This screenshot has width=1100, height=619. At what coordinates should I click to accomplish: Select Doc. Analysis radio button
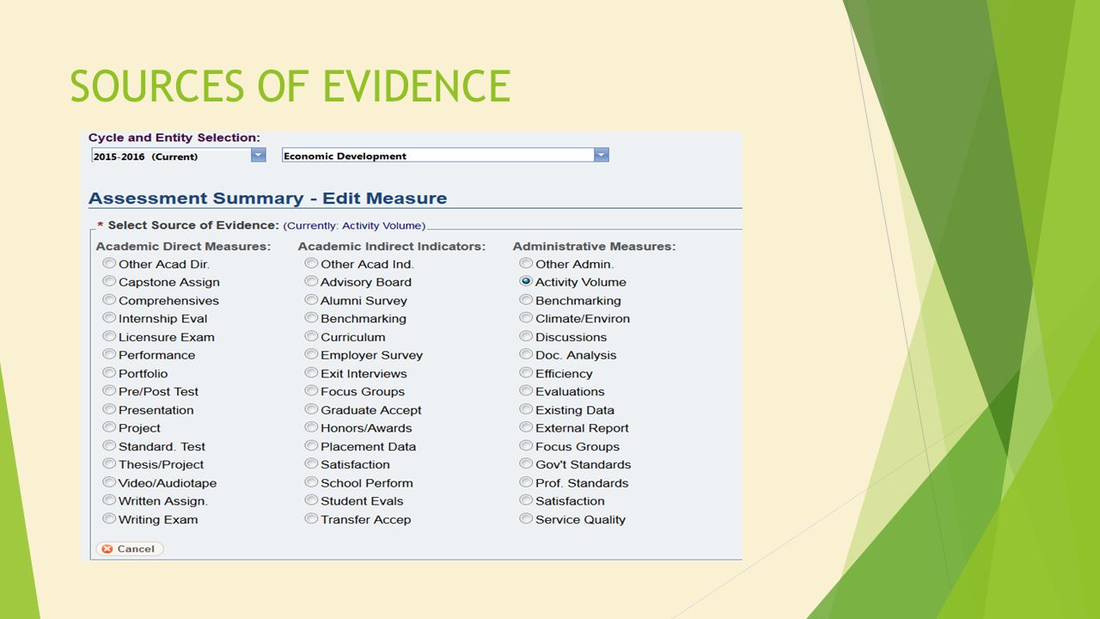click(x=526, y=354)
